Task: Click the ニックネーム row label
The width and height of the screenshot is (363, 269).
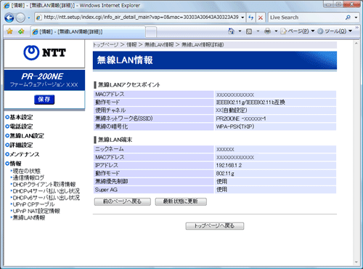Action: click(109, 149)
